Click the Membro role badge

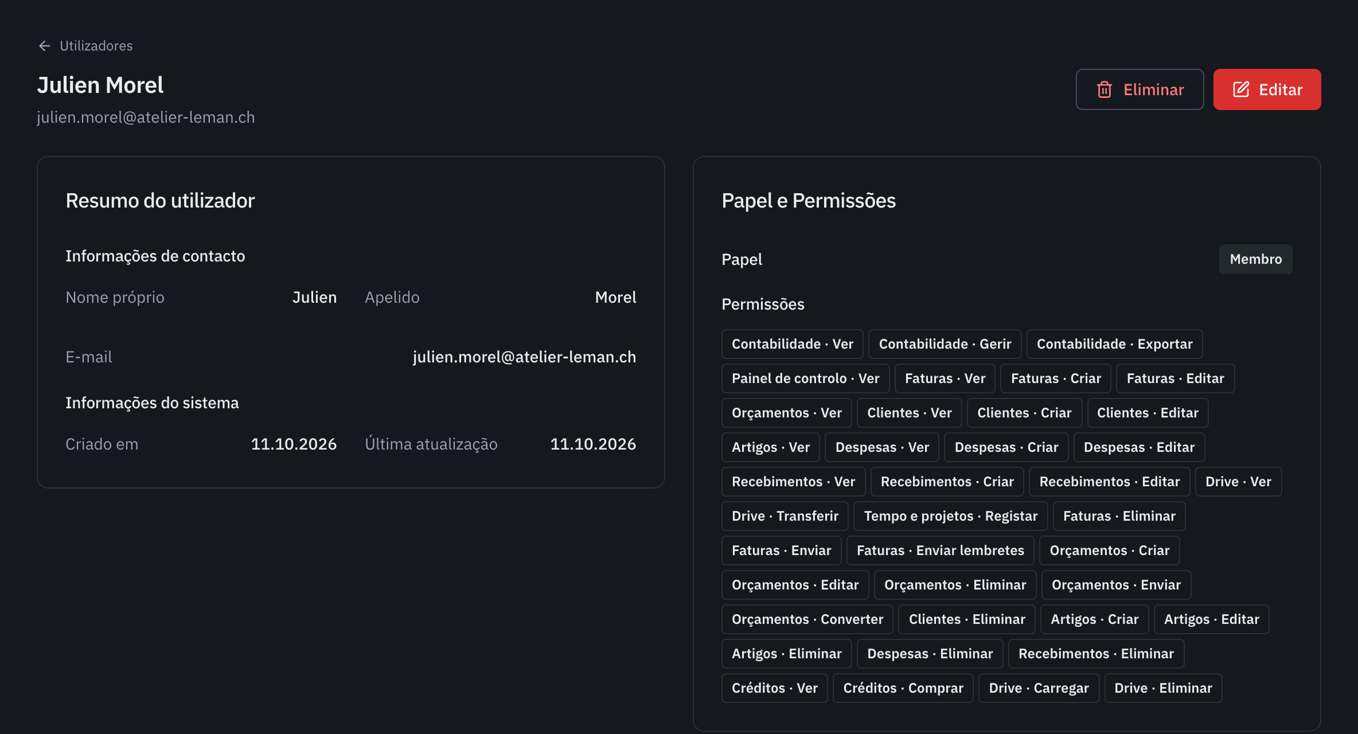tap(1255, 259)
